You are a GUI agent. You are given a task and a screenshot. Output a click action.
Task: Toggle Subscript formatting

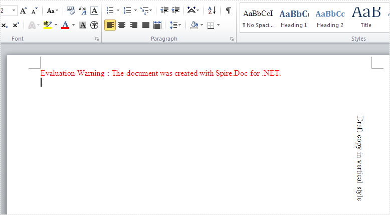(x=5, y=25)
